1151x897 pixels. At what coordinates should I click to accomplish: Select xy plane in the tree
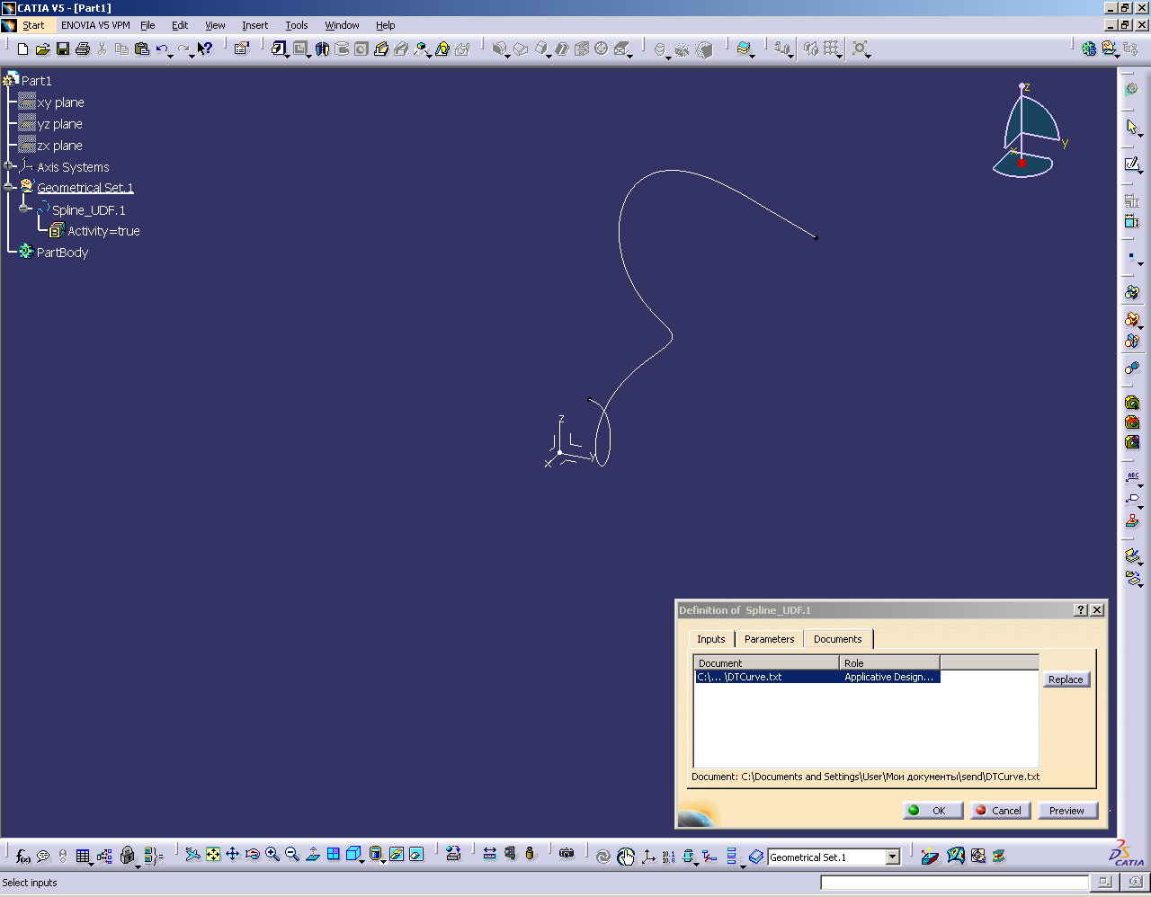point(60,102)
